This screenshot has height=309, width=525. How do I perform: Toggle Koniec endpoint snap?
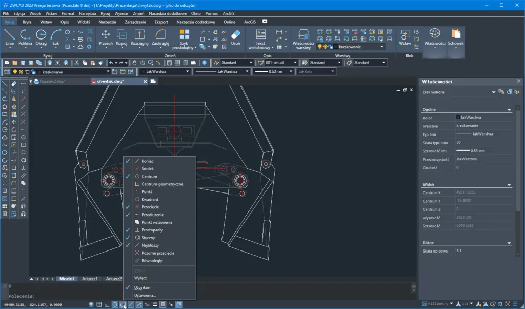(160, 161)
